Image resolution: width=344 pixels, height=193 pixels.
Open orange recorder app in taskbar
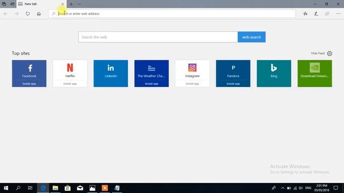[x=105, y=188]
